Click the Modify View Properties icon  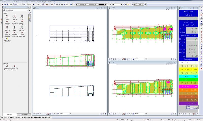coord(7,67)
